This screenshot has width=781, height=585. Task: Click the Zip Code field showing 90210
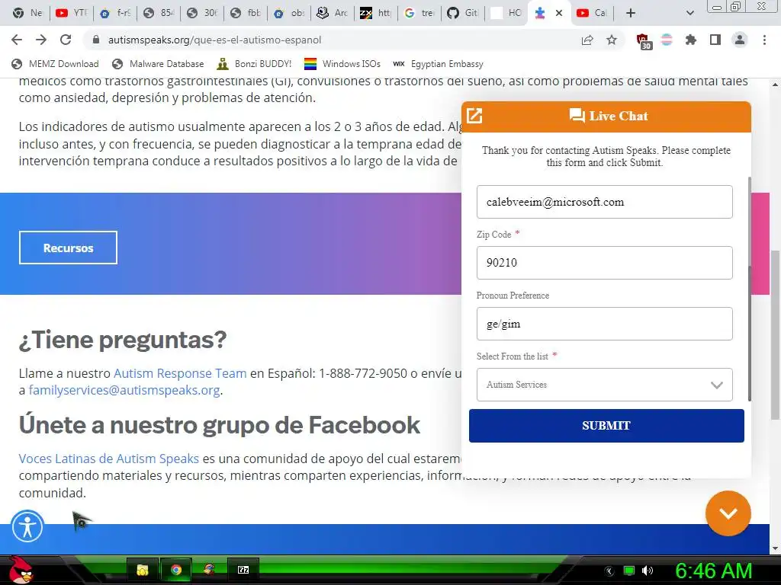click(x=604, y=263)
